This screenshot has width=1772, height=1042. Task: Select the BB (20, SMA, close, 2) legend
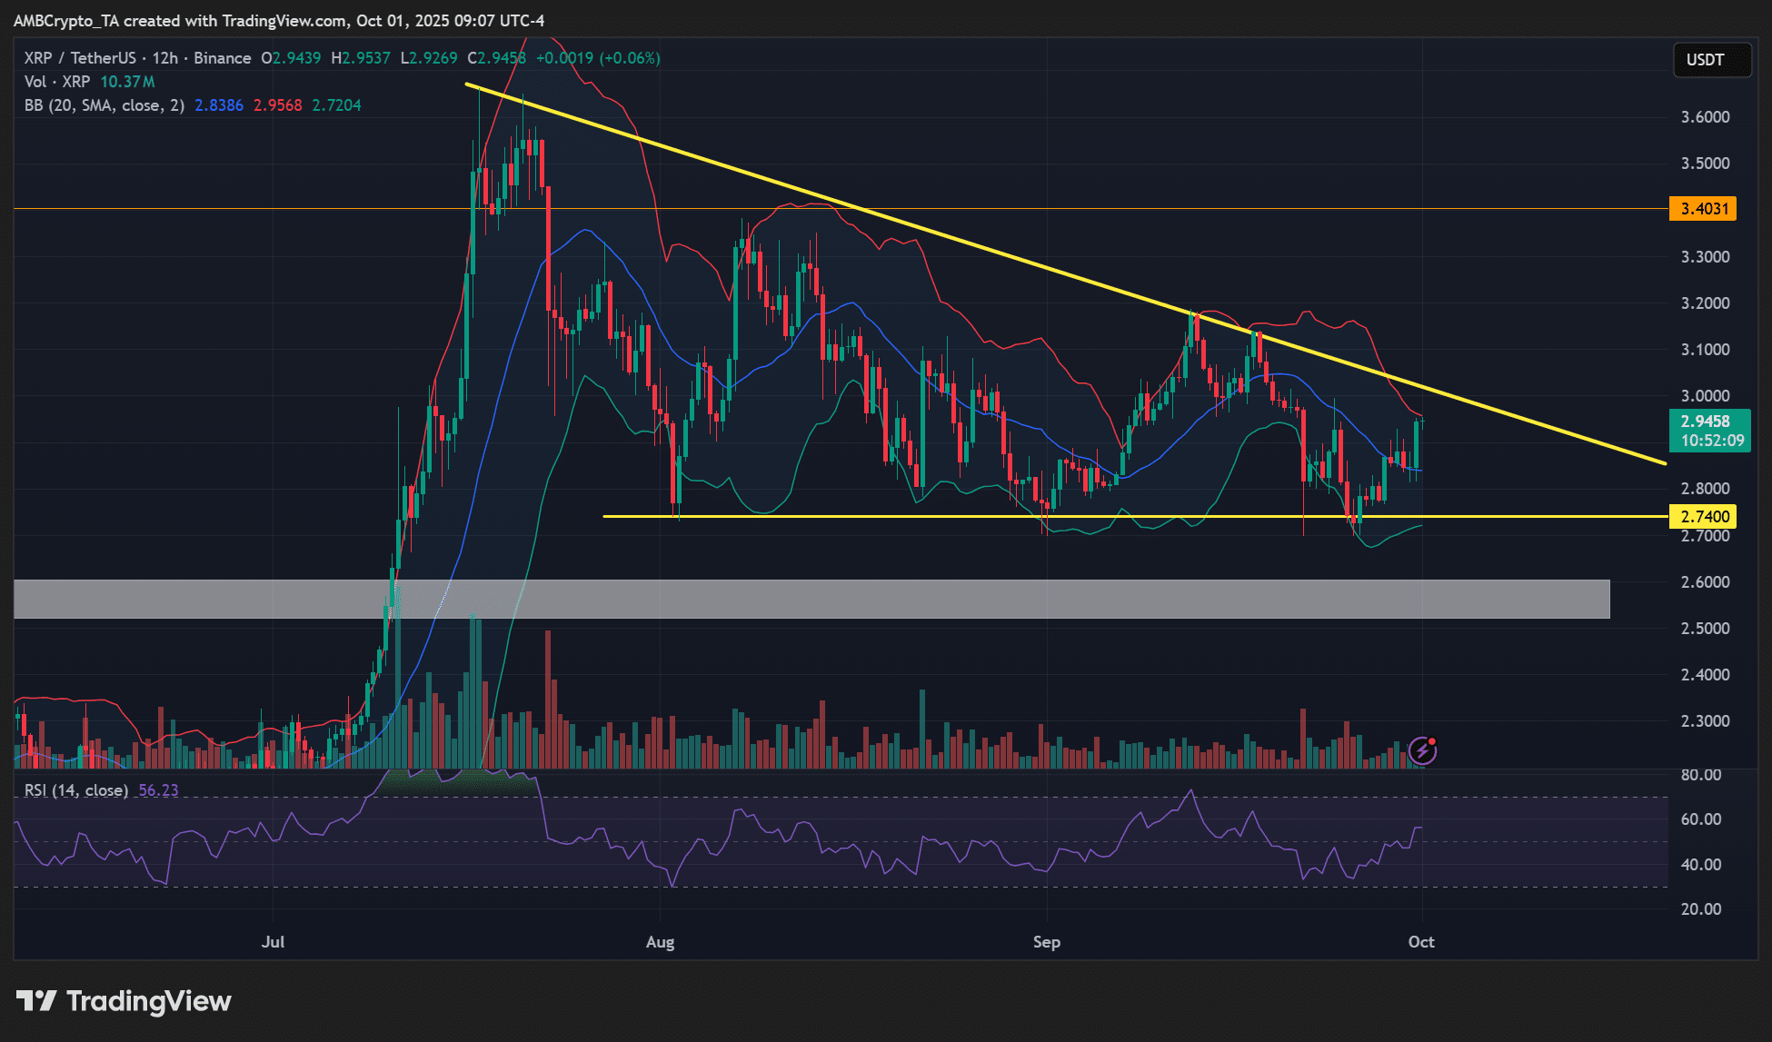105,105
